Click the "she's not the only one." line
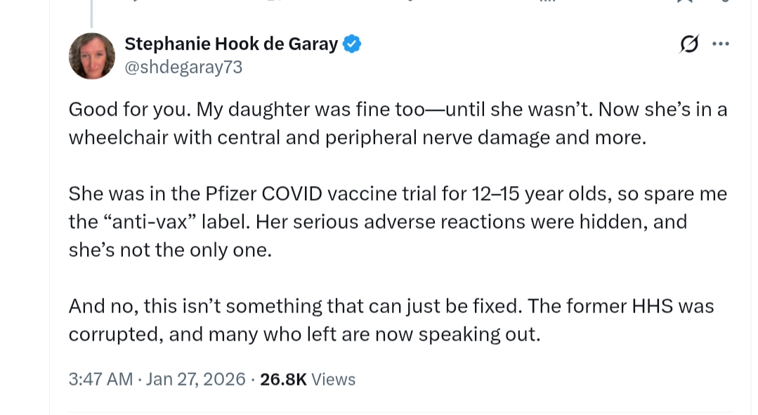Image resolution: width=758 pixels, height=415 pixels. pos(169,250)
